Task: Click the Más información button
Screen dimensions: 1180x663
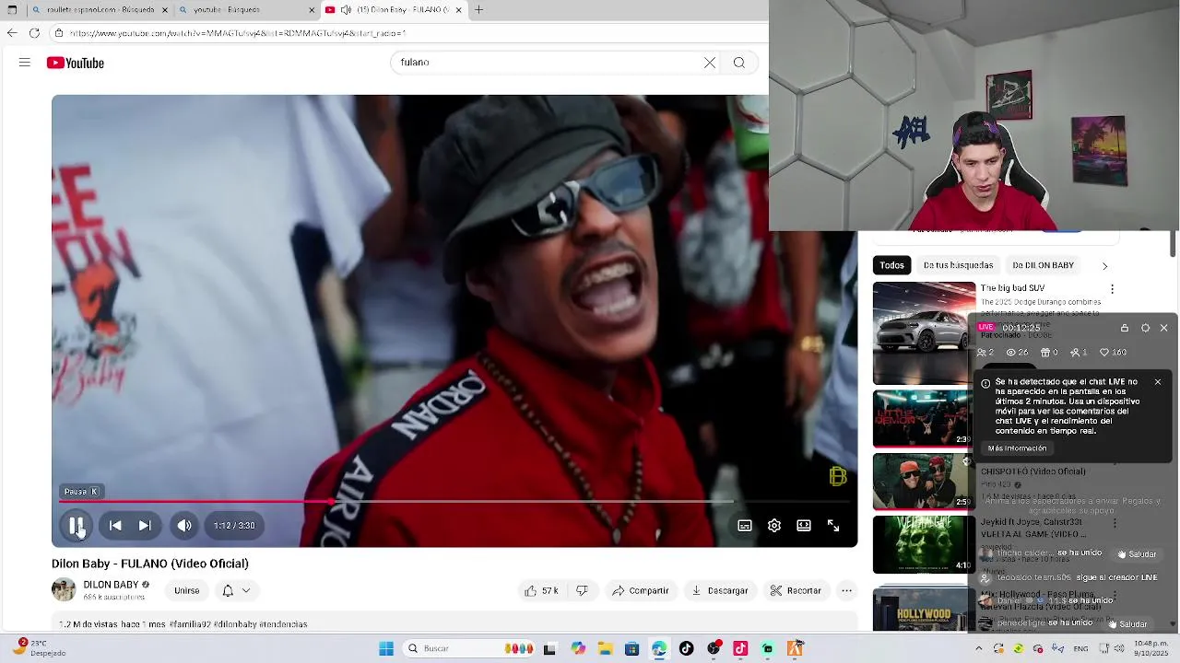Action: click(1017, 448)
